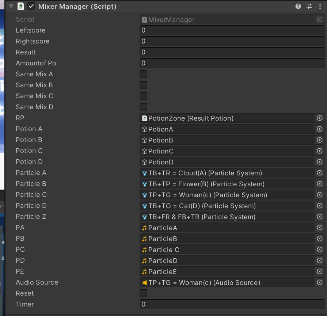The width and height of the screenshot is (327, 316).
Task: Open object picker for Particle Z
Action: (319, 217)
